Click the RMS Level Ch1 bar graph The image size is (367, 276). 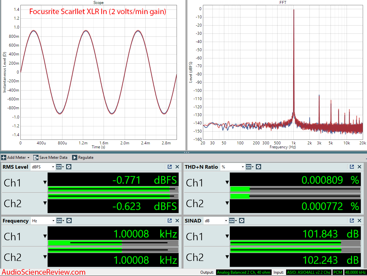(x=113, y=189)
